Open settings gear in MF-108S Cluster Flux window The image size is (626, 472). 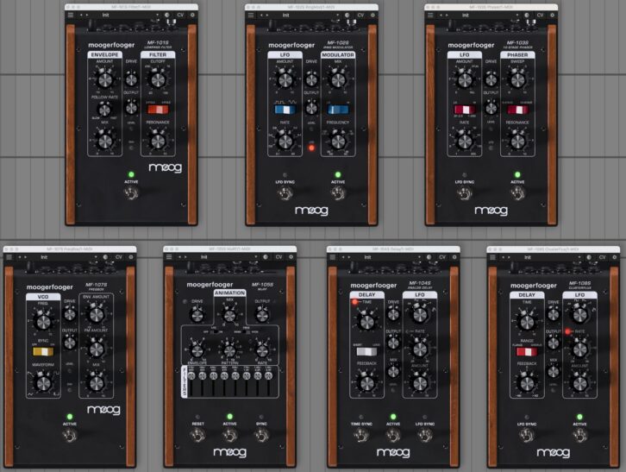(615, 257)
